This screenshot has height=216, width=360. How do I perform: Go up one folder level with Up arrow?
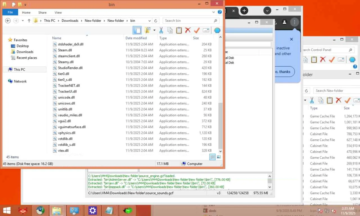point(29,21)
